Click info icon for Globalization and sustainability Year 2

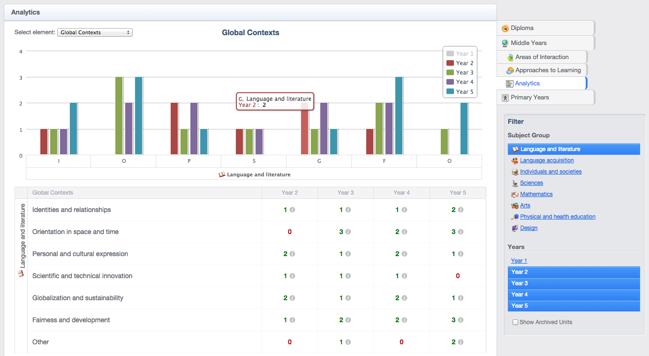pos(292,298)
